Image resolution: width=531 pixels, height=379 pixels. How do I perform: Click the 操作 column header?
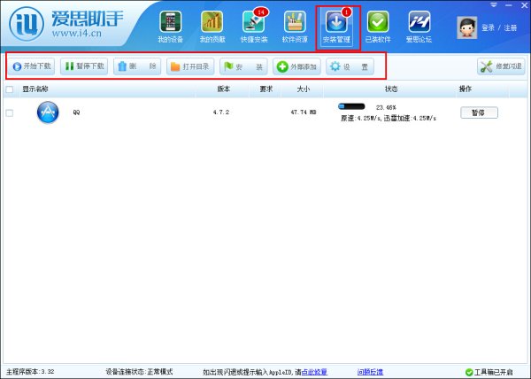click(x=465, y=89)
